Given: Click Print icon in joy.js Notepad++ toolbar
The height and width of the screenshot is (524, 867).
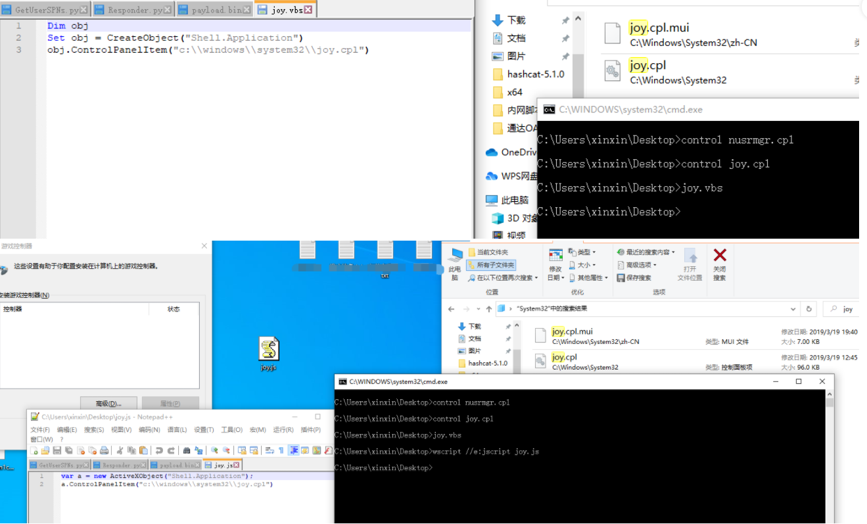Looking at the screenshot, I should 104,450.
